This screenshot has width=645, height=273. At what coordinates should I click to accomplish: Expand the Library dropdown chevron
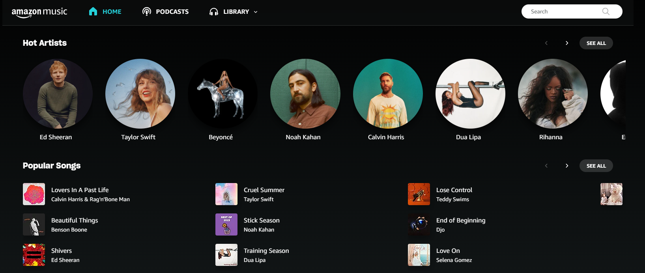pos(256,12)
